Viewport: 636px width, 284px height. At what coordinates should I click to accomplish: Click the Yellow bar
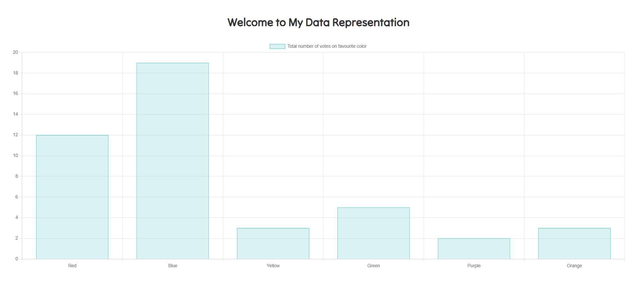coord(273,244)
